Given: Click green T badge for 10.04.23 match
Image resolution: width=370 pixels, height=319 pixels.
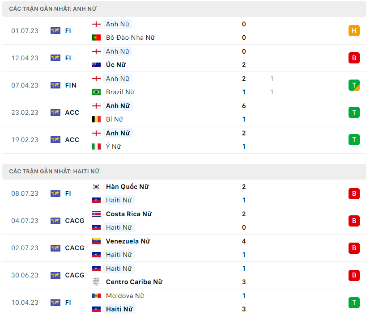Looking at the screenshot, I should tap(354, 302).
